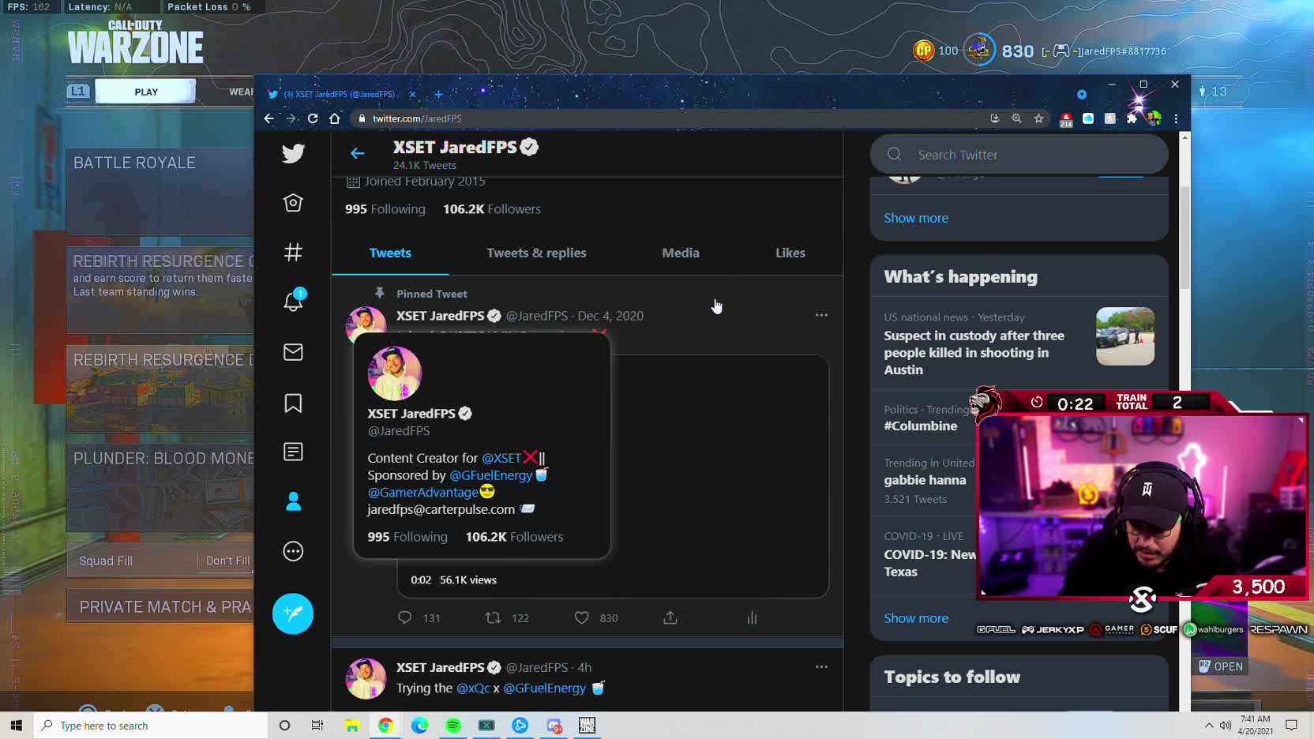Click Austin news thumbnail image
Image resolution: width=1314 pixels, height=739 pixels.
[1125, 336]
